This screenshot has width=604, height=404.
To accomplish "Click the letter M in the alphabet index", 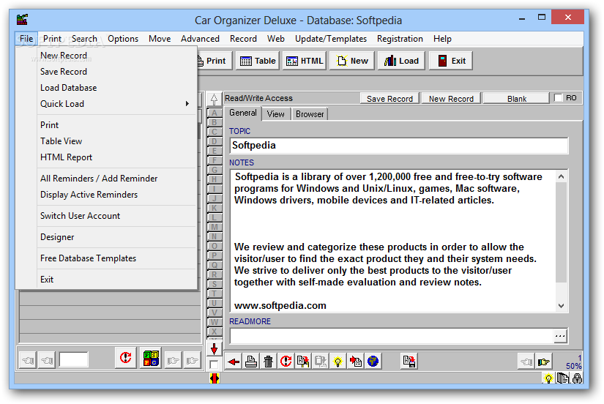I will pos(215,227).
